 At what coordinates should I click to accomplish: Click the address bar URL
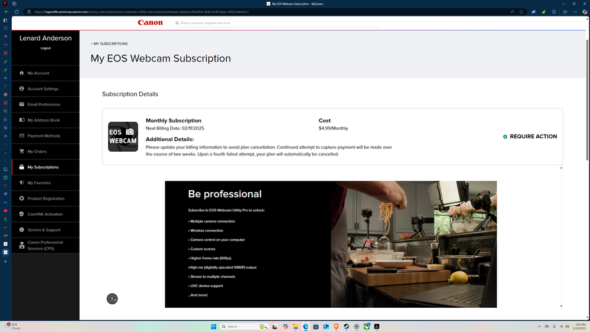tap(142, 12)
